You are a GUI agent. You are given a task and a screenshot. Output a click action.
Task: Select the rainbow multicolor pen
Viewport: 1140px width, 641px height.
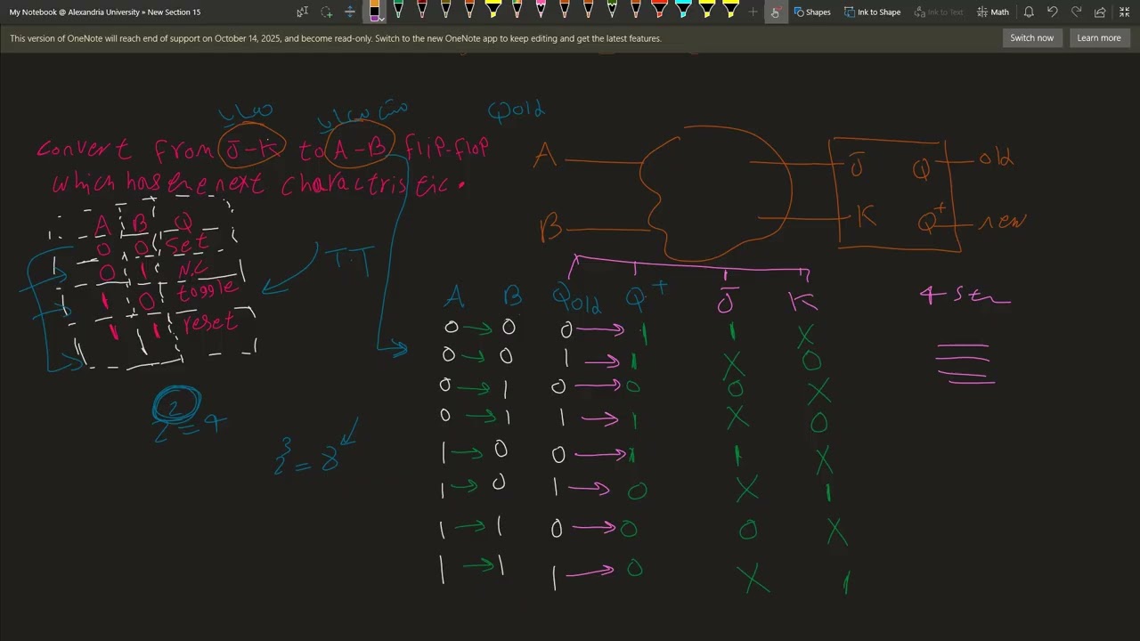[517, 11]
